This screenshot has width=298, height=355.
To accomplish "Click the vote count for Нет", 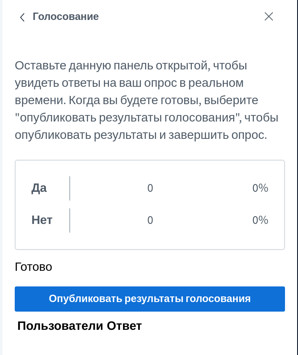I will 150,220.
